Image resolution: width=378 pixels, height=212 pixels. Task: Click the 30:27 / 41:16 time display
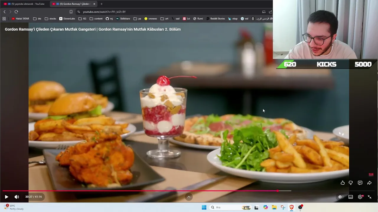coord(33,197)
